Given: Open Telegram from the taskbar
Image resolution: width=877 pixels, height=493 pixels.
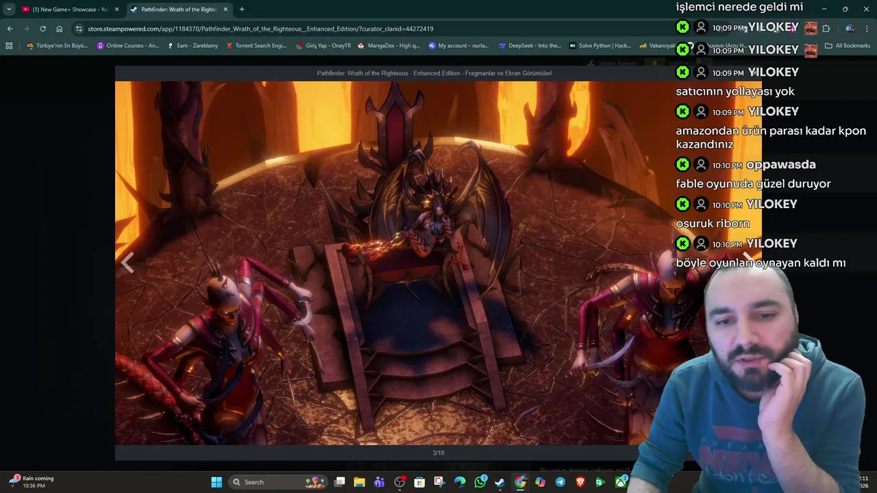Looking at the screenshot, I should coord(560,482).
